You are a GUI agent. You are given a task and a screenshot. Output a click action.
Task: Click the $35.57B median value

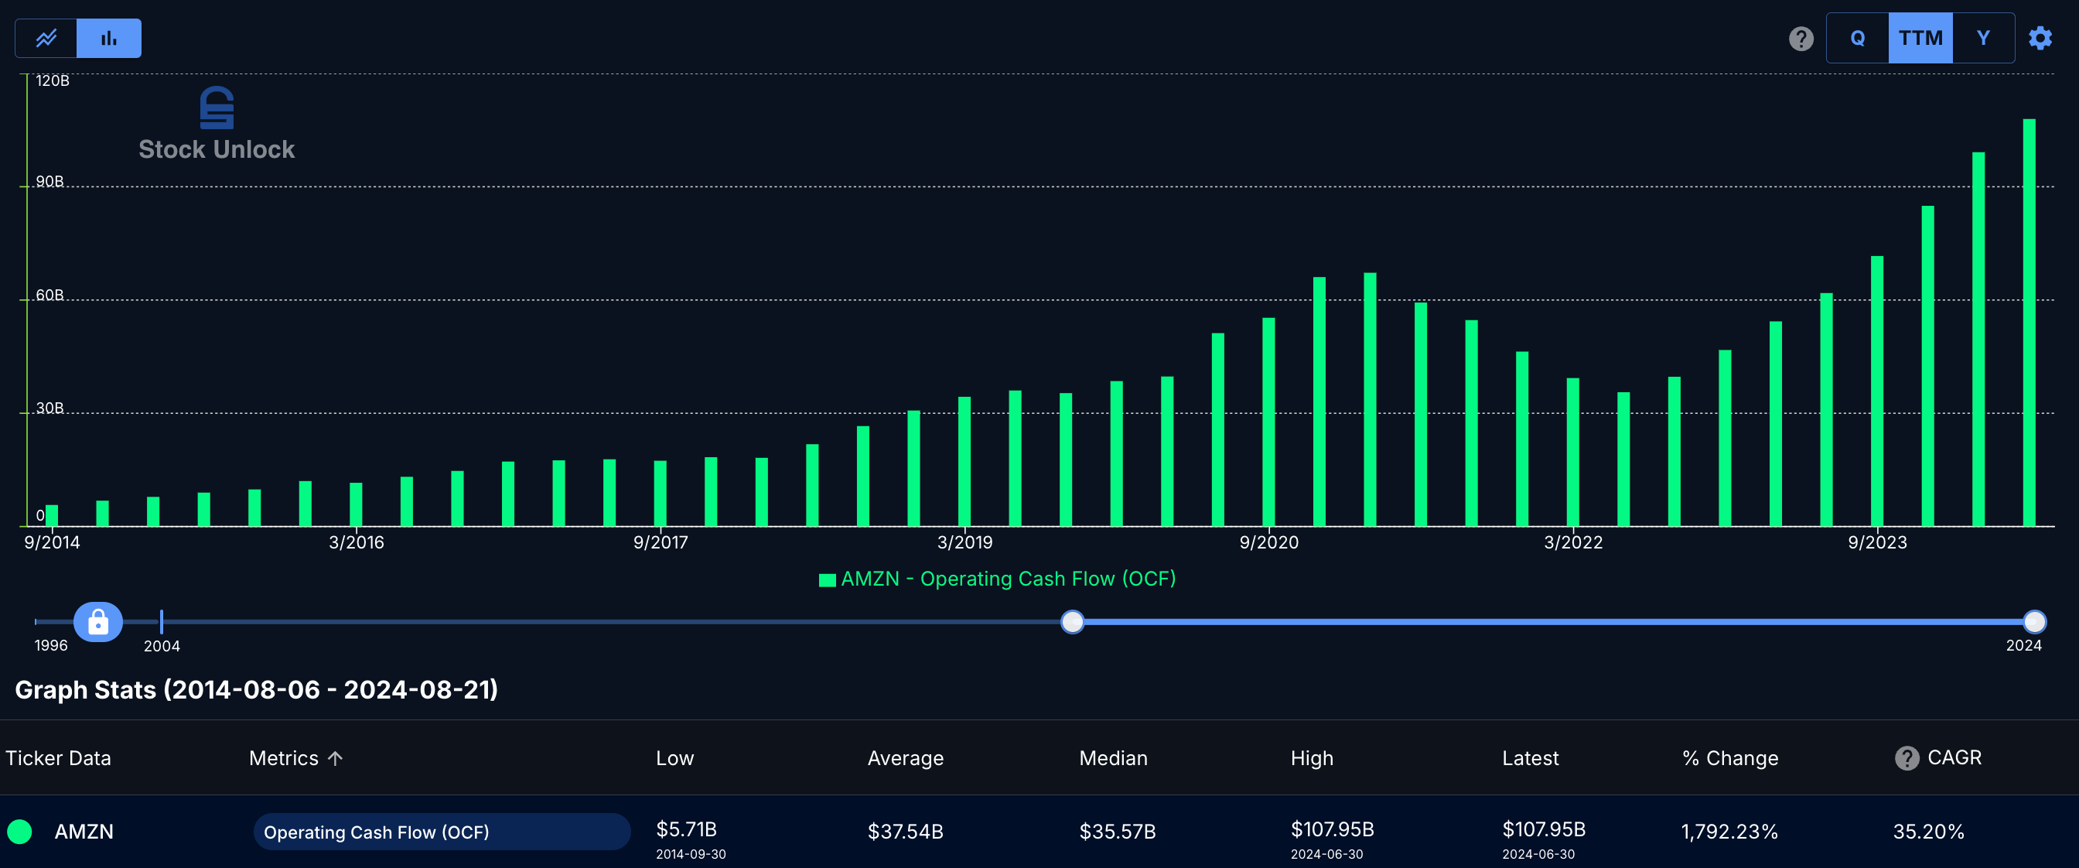[x=1117, y=832]
